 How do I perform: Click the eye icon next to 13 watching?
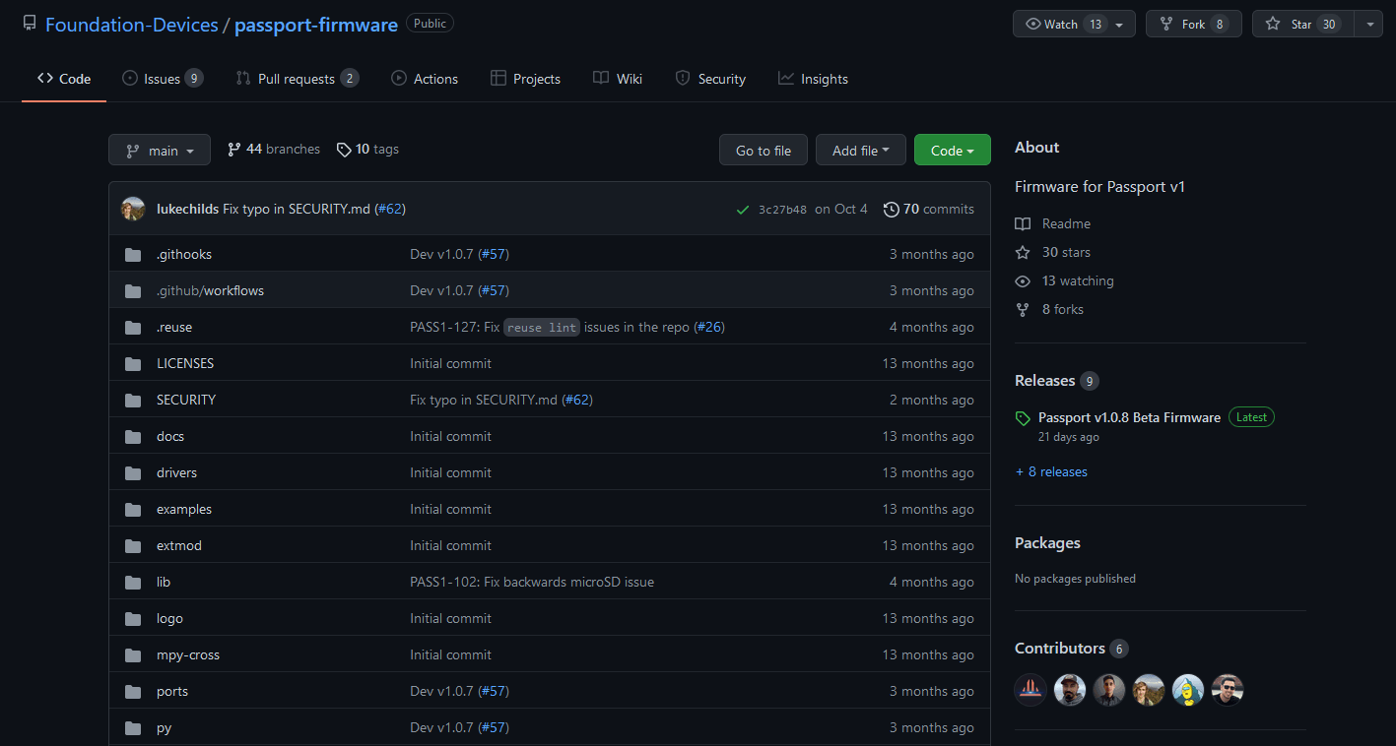(x=1023, y=281)
